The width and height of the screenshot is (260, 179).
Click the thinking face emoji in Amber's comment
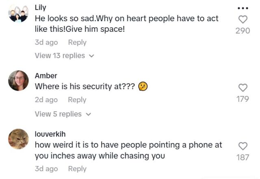[143, 87]
